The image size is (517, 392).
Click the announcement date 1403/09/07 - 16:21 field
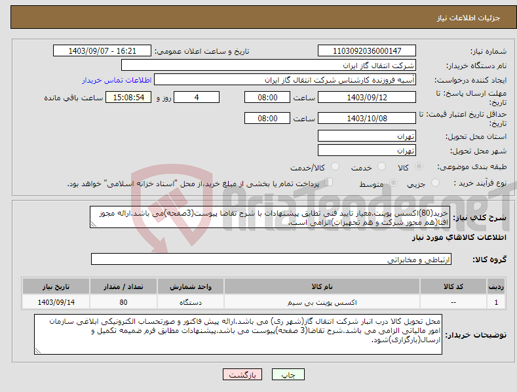102,51
